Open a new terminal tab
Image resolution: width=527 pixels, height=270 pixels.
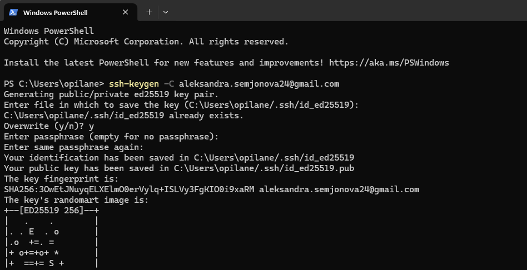click(149, 12)
